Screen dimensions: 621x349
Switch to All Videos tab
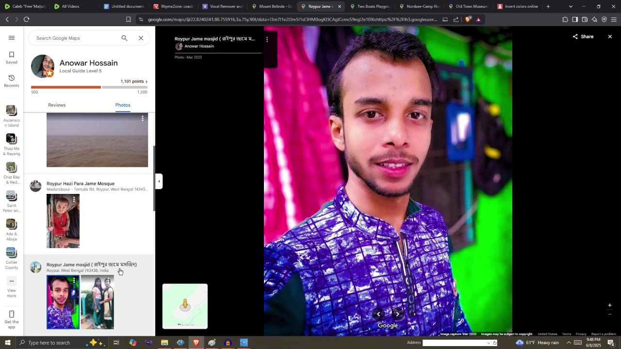pos(70,6)
